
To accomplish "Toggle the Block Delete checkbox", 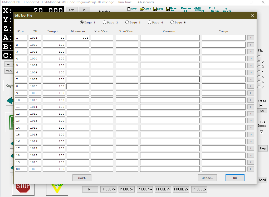I will click(261, 132).
